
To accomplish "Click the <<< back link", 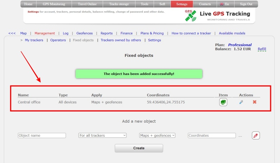I will (x=12, y=33).
